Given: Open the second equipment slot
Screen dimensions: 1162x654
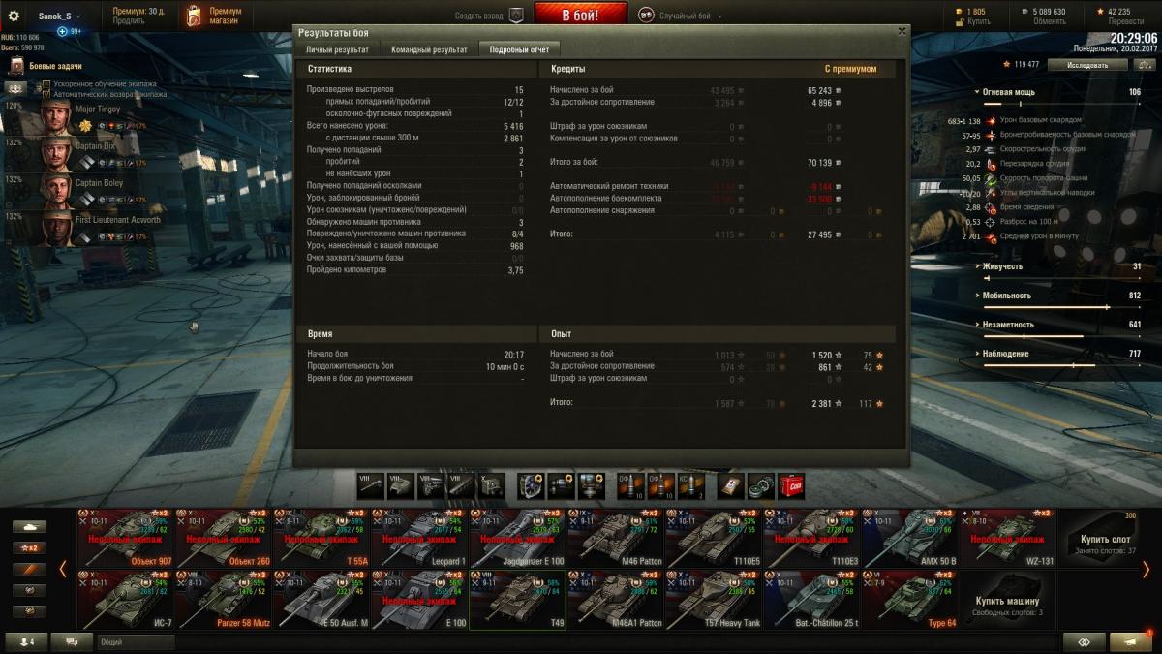Looking at the screenshot, I should click(561, 485).
